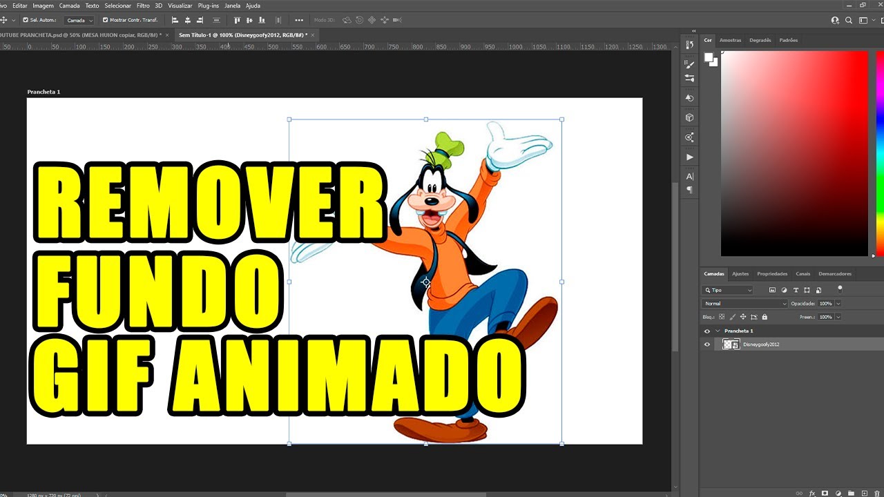Viewport: 884px width, 497px height.
Task: Toggle Sel. Autom. checkbox
Action: coord(26,20)
